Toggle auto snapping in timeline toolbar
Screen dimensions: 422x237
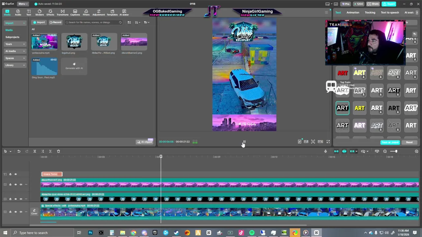click(344, 151)
